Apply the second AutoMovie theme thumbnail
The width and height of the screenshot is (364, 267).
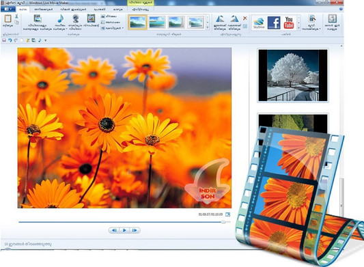157,23
